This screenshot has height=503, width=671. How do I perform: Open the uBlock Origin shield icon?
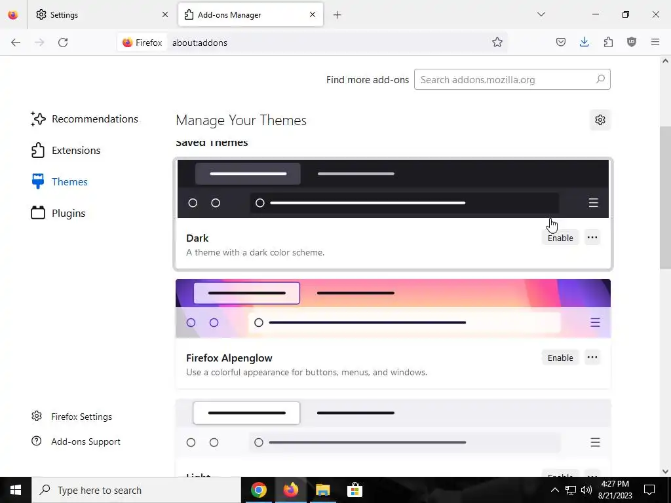tap(632, 43)
